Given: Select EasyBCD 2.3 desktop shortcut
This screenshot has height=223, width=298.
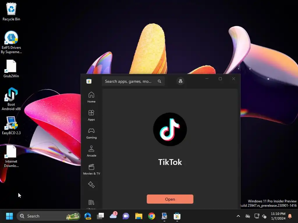Looking at the screenshot, I should [x=11, y=125].
